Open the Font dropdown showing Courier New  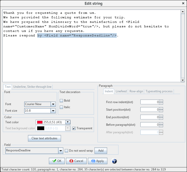53,104
